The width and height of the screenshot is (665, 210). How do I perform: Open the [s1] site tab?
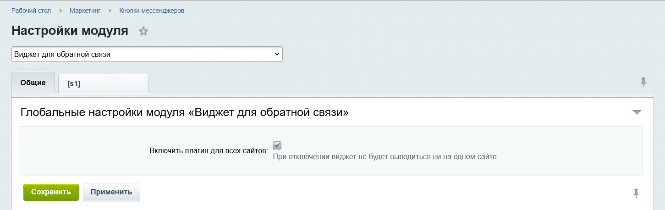[x=104, y=84]
